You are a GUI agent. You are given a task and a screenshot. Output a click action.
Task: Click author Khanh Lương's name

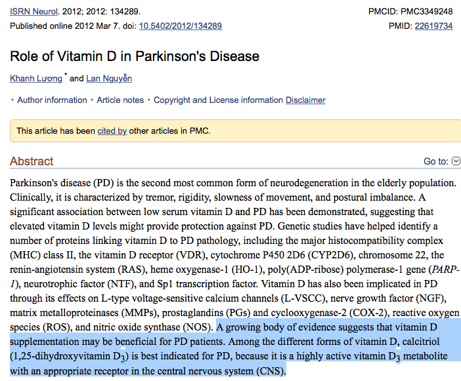(35, 79)
